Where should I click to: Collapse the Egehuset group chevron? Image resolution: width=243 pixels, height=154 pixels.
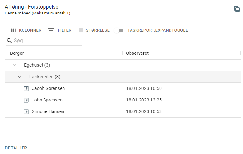coord(15,65)
